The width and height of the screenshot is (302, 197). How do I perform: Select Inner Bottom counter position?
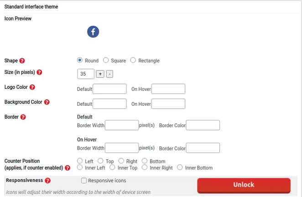click(180, 167)
